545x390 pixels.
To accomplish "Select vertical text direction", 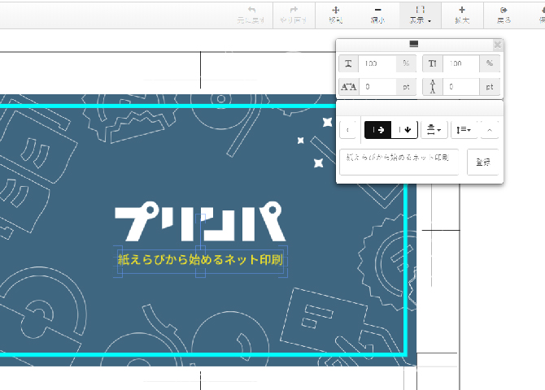I will point(404,130).
